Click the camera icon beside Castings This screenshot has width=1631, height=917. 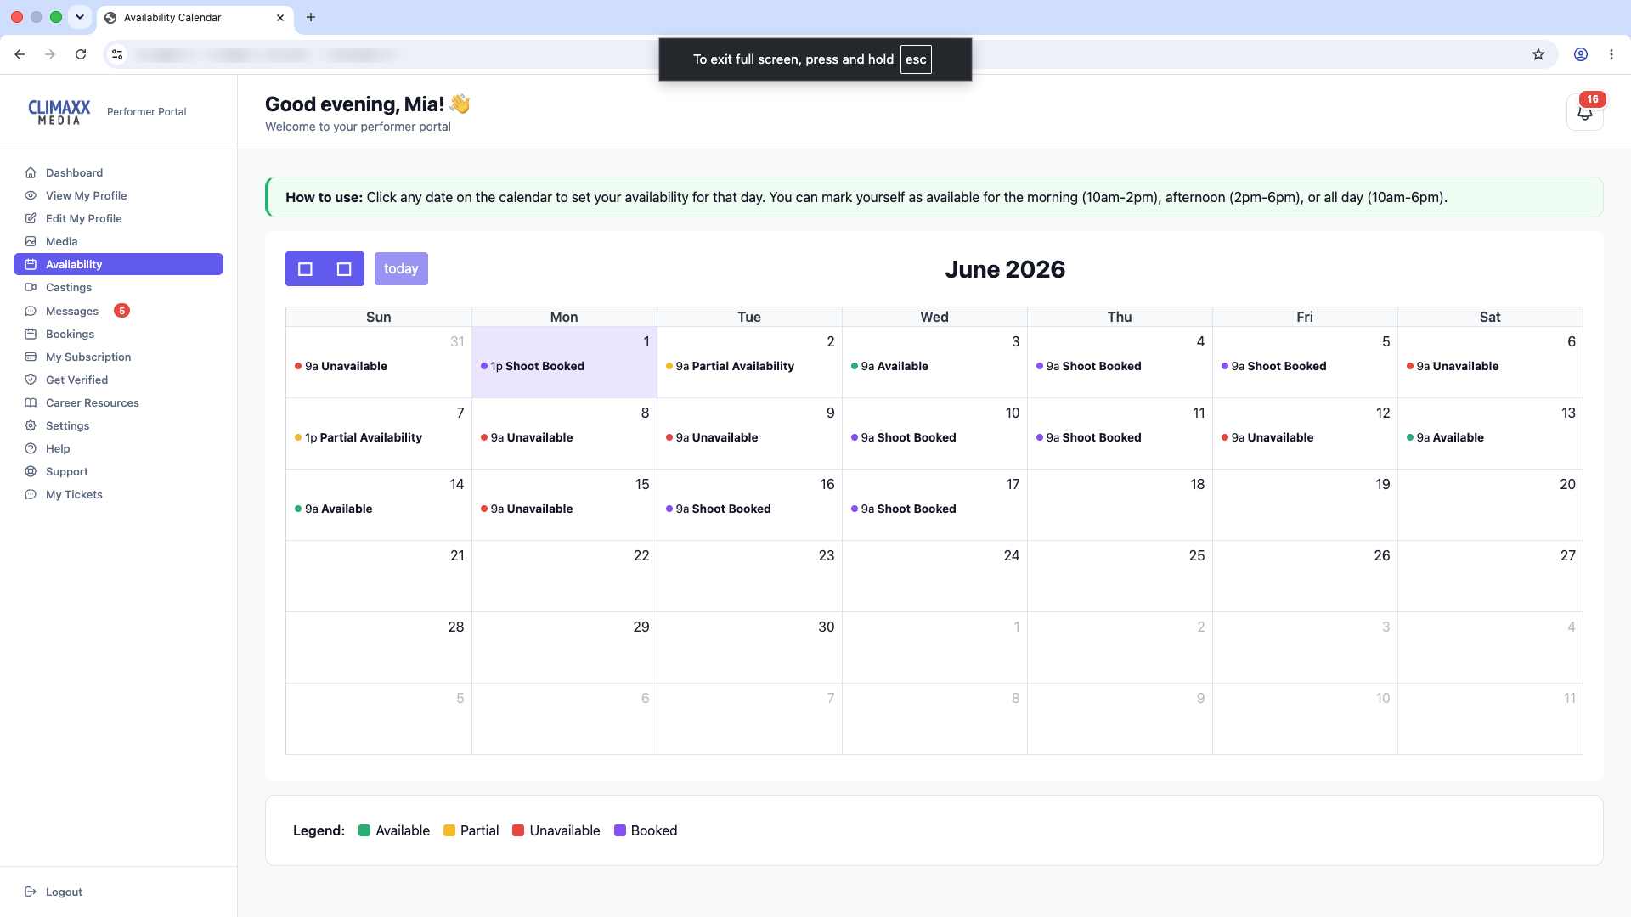pyautogui.click(x=31, y=287)
